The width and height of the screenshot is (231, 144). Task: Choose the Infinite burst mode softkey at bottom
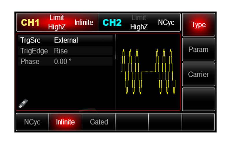tap(65, 122)
